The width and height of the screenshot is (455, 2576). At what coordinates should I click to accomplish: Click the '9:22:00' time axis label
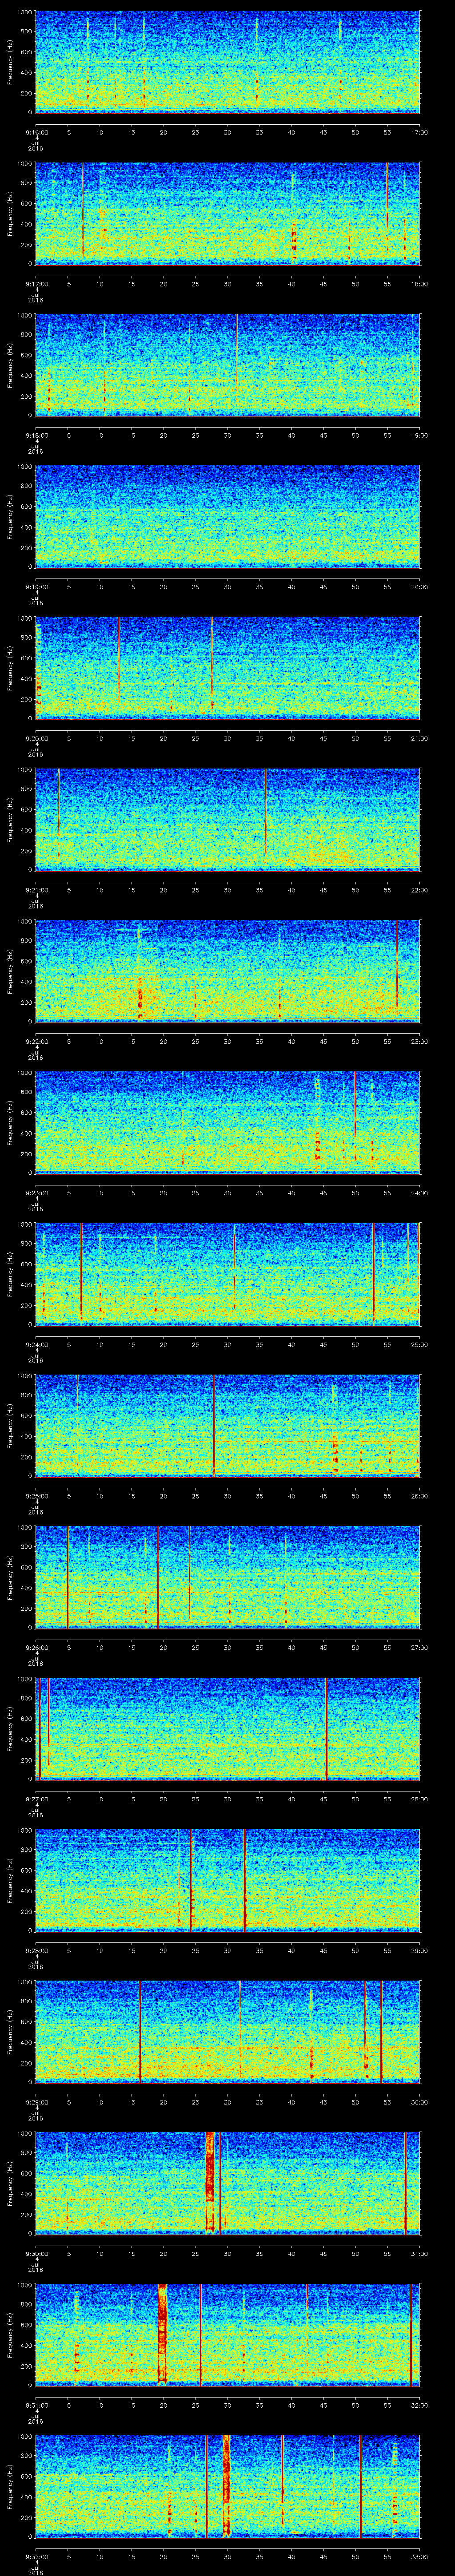tap(36, 1041)
